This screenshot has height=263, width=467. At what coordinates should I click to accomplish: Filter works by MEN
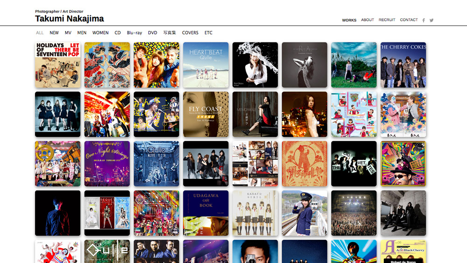click(x=82, y=33)
